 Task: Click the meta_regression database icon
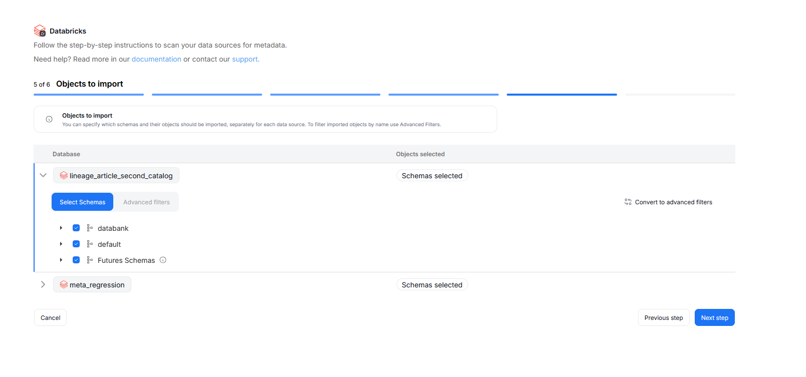(64, 284)
